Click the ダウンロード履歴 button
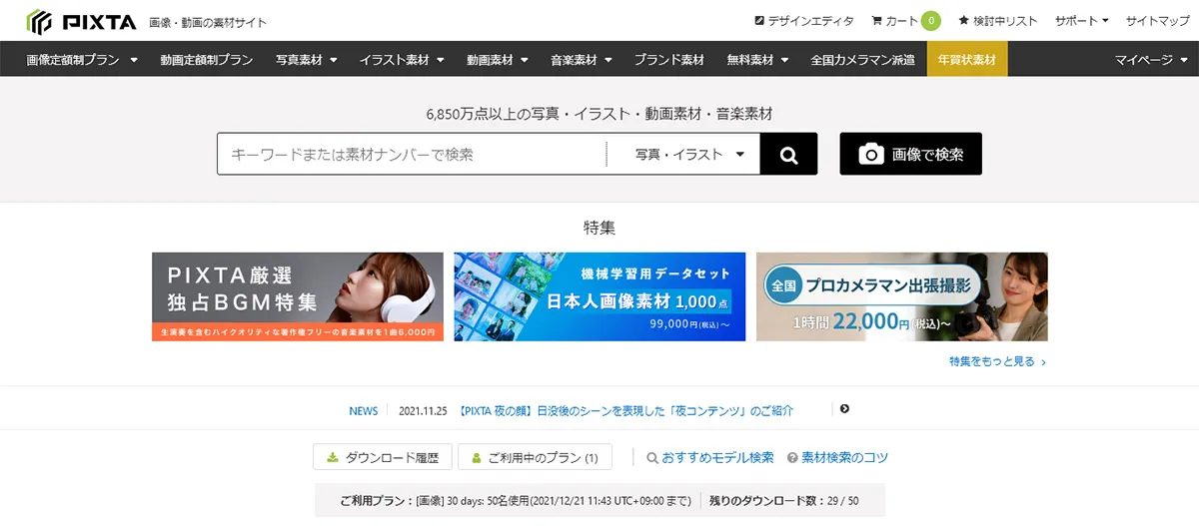1199x526 pixels. [383, 458]
